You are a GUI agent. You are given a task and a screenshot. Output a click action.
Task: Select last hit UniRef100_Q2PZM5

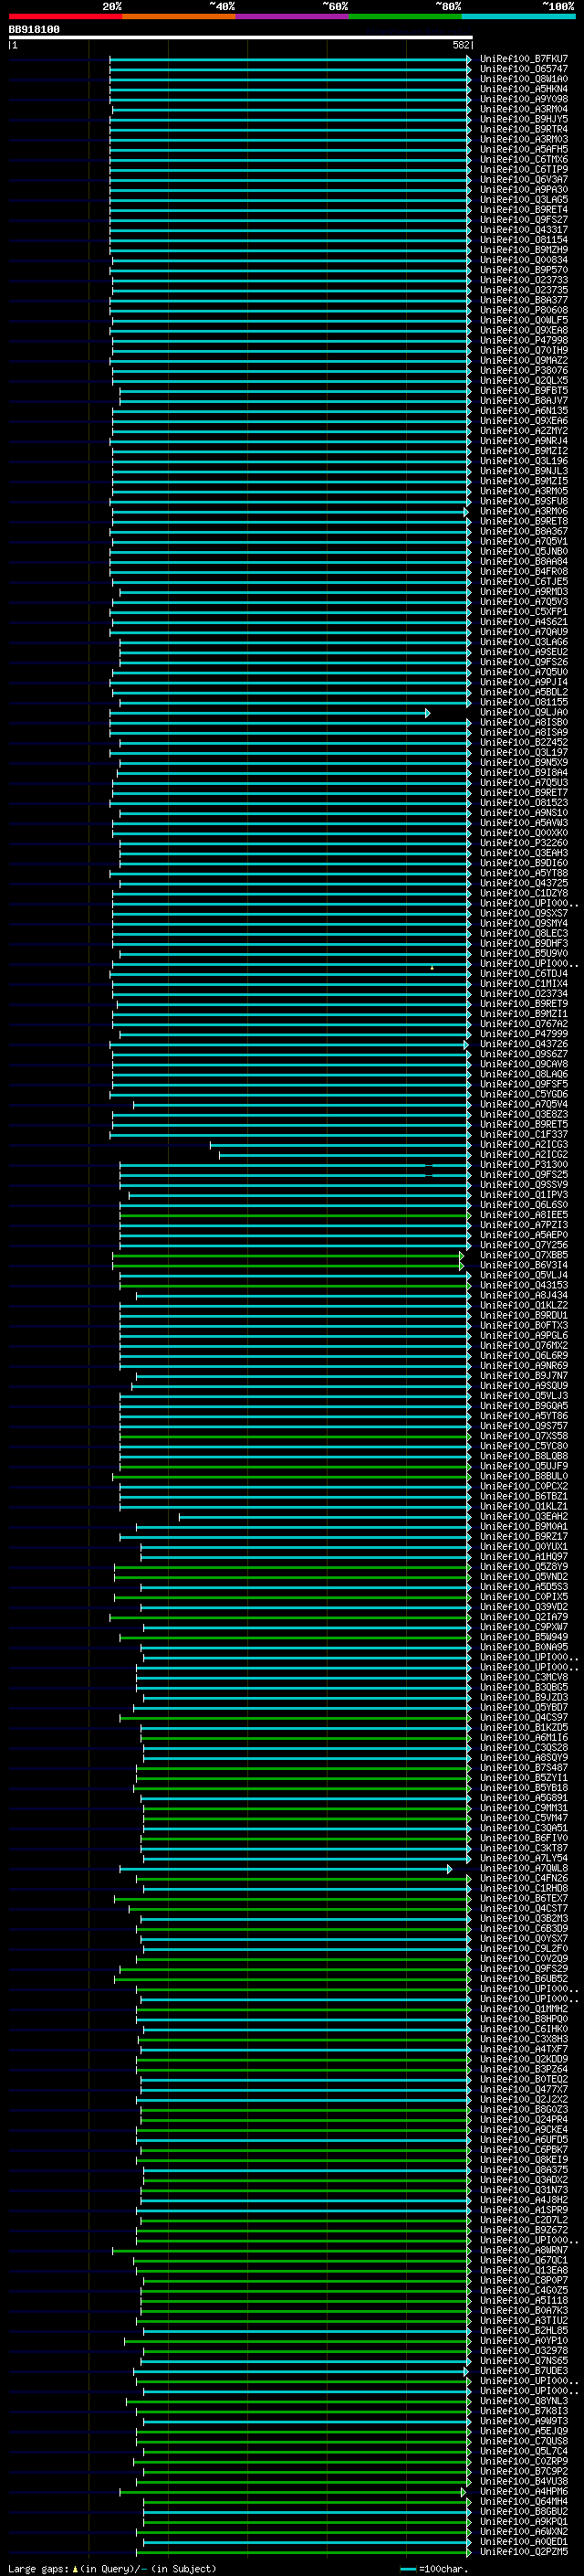[x=523, y=2552]
